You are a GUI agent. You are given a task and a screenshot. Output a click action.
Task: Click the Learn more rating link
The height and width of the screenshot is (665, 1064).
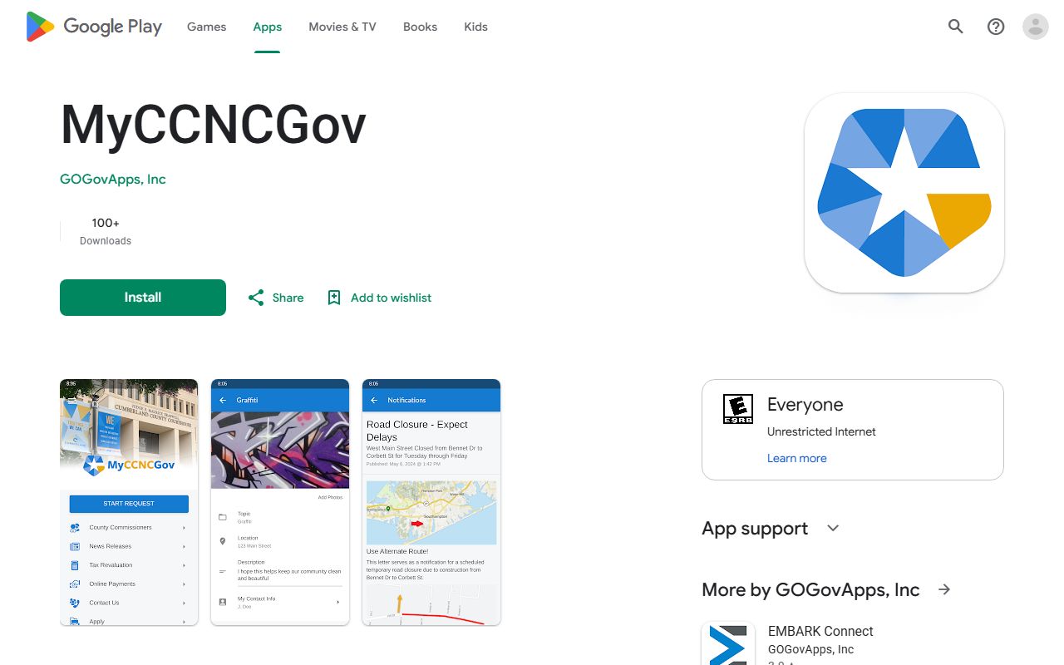(796, 458)
